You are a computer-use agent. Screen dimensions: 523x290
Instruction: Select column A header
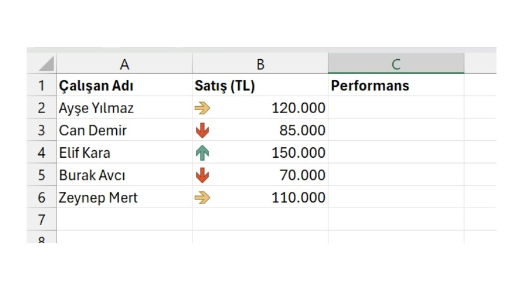(x=124, y=64)
